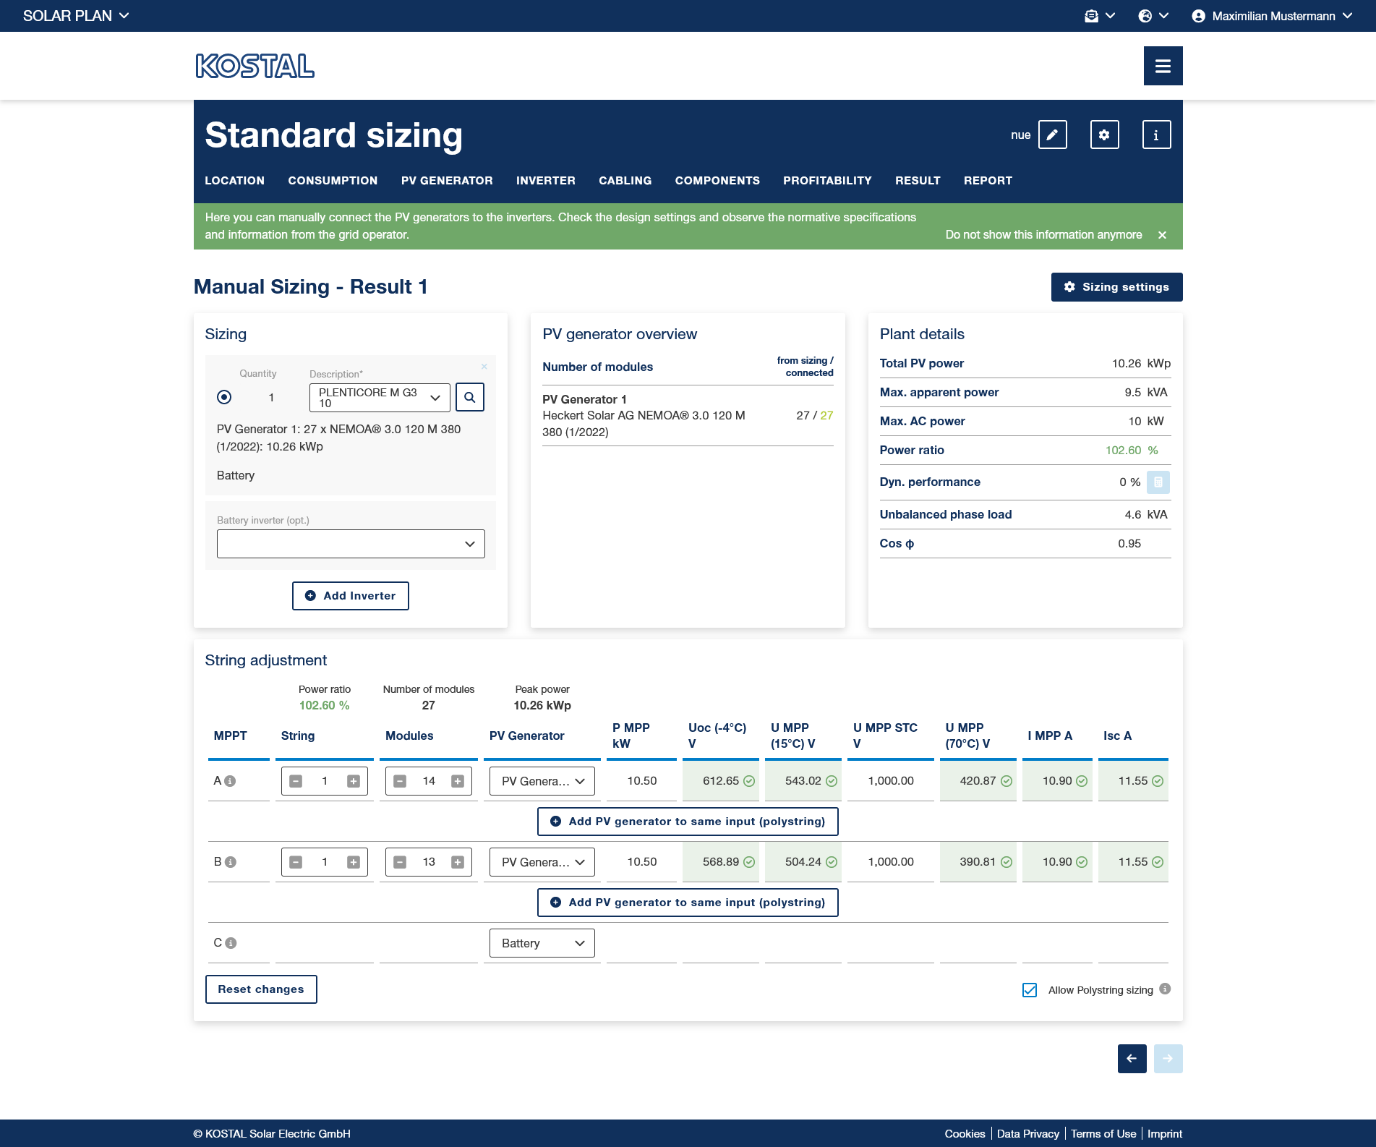The width and height of the screenshot is (1376, 1147).
Task: Decrease string count for MPPT B
Action: click(296, 862)
